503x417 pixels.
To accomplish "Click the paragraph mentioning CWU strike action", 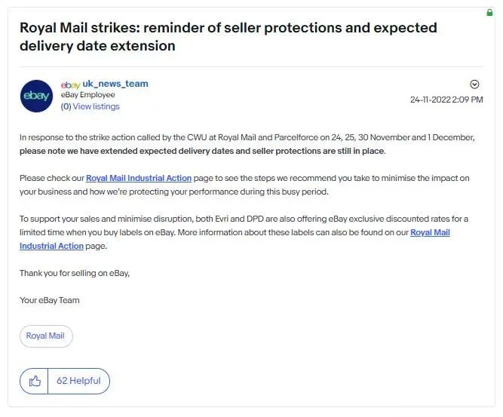I will click(x=247, y=137).
